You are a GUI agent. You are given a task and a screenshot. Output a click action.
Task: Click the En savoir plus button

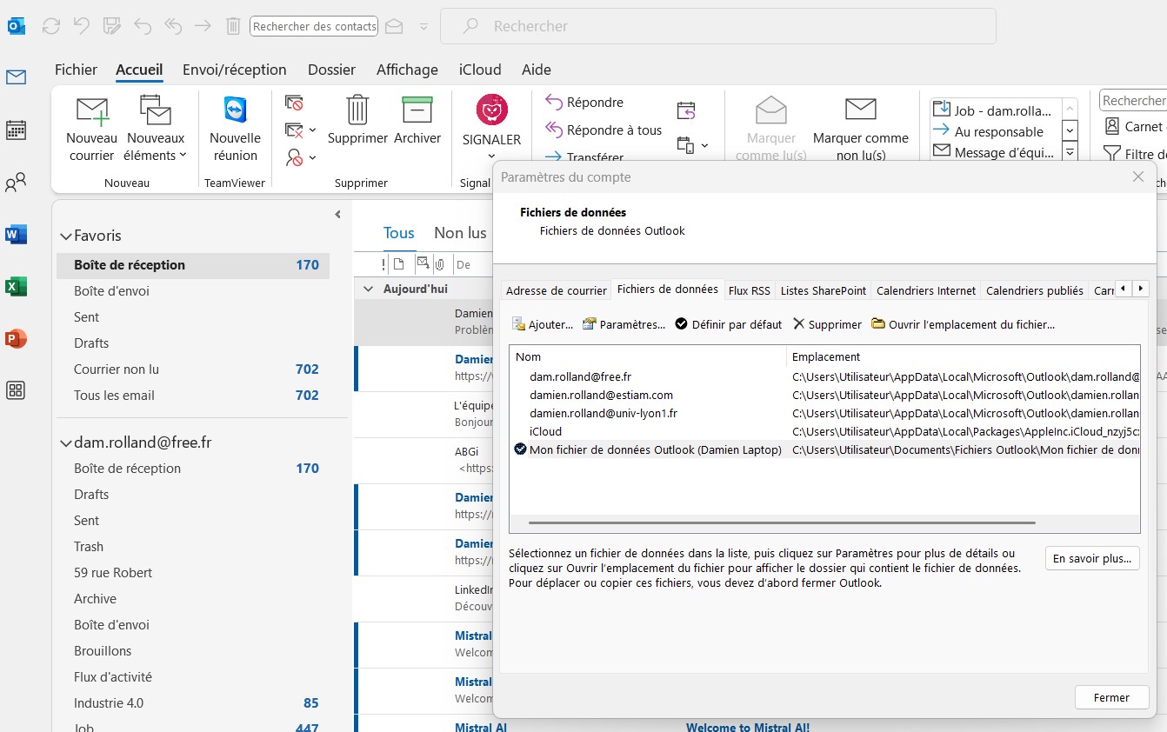pyautogui.click(x=1092, y=558)
